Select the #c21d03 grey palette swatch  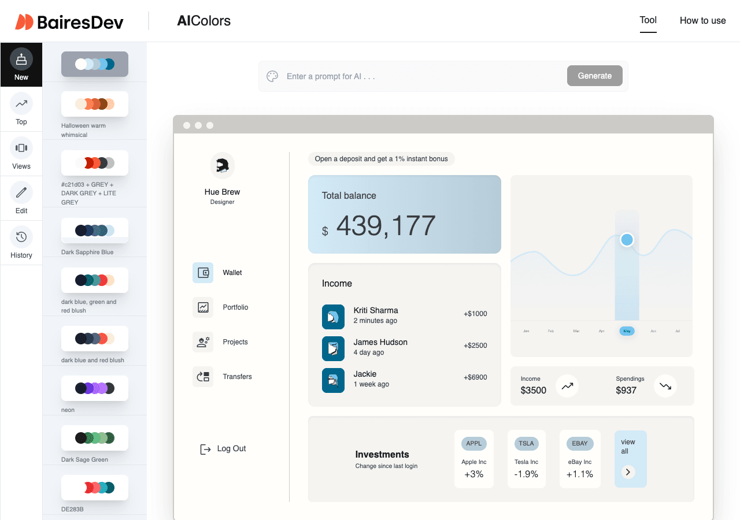[x=95, y=163]
